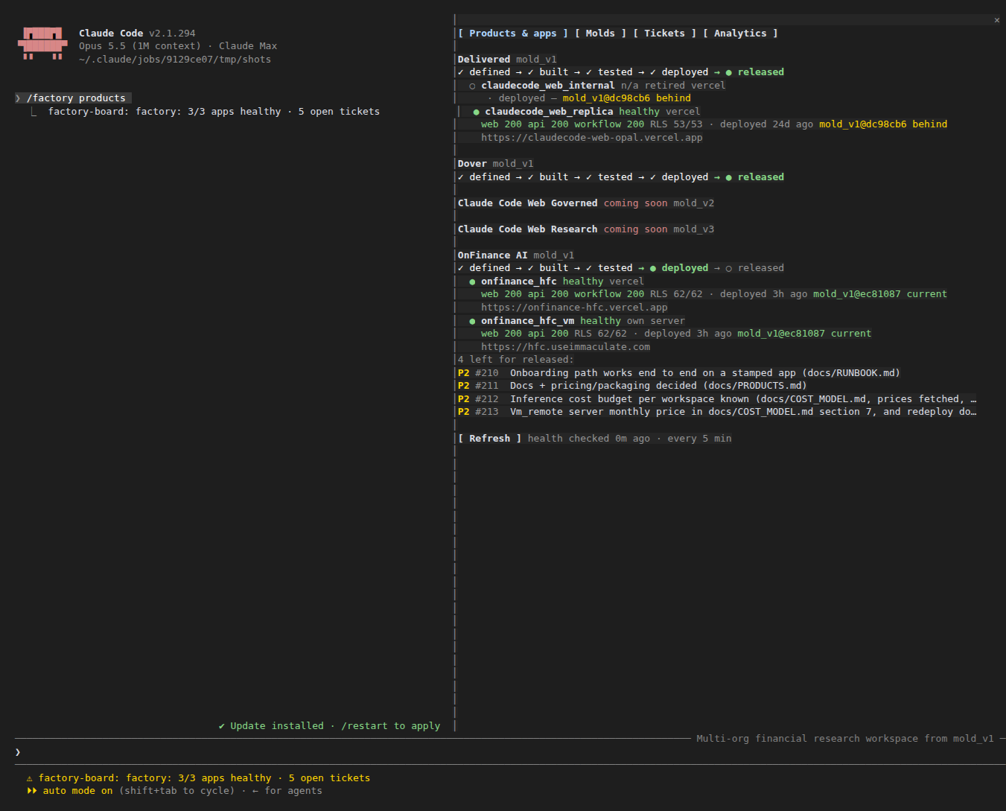Click the green "deployed" stage under OnFinance AI
Viewport: 1006px width, 811px height.
pos(685,268)
